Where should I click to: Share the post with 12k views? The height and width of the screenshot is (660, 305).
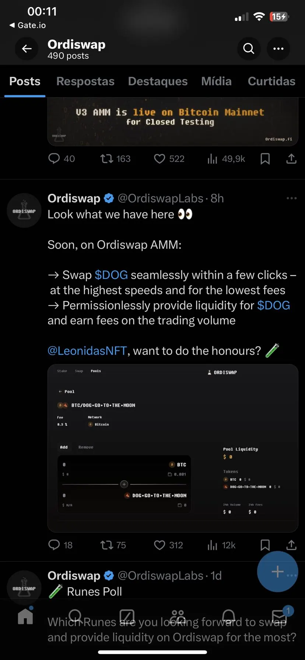[291, 545]
